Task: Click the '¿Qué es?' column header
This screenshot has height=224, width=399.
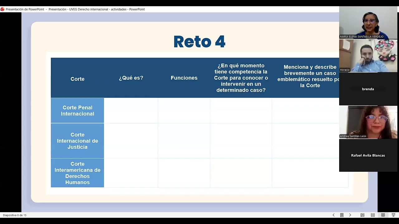Action: point(131,78)
